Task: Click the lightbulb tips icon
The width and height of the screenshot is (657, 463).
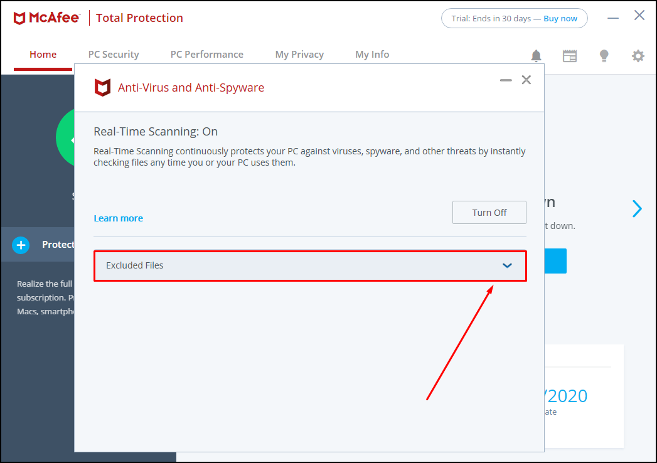Action: pos(604,56)
